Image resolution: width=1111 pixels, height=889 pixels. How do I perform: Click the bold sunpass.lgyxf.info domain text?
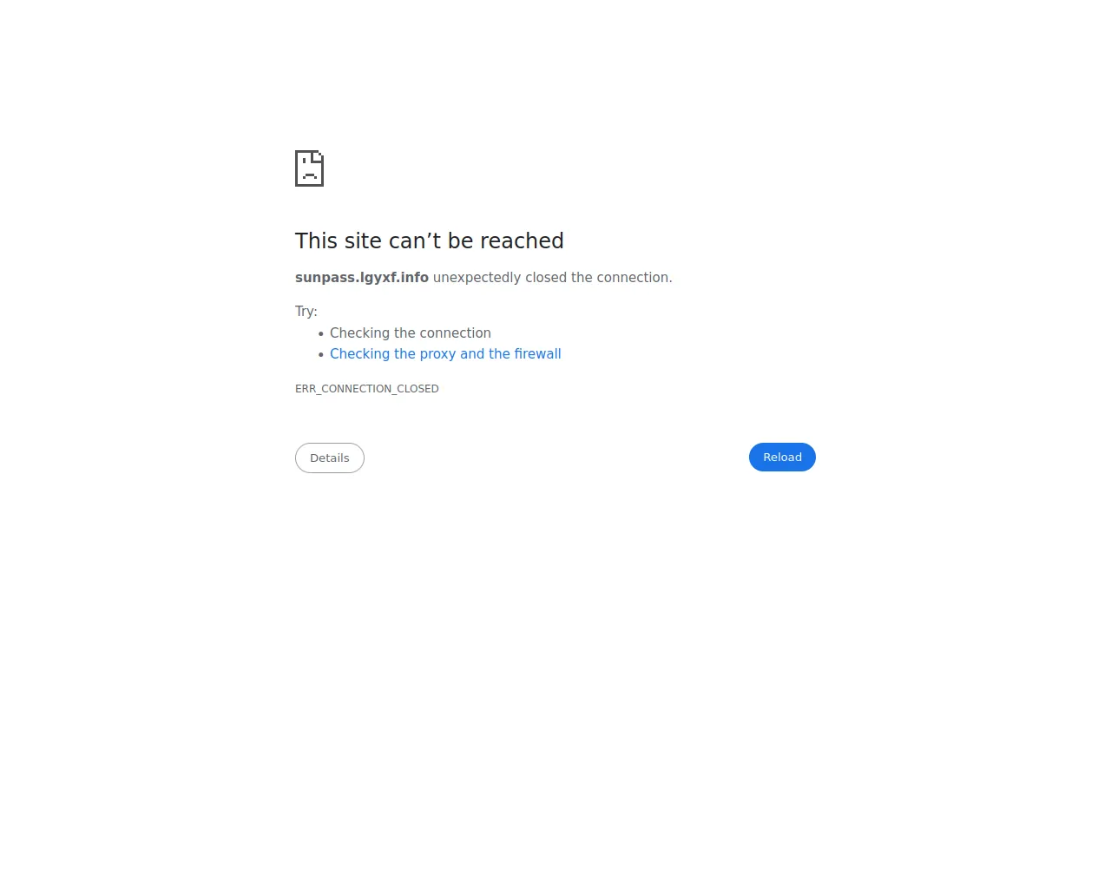coord(362,278)
